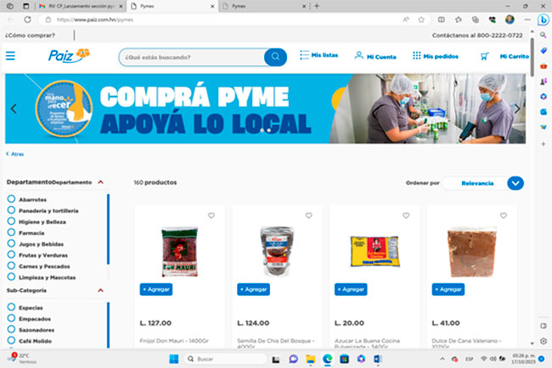Viewport: 552px width, 368px height.
Task: Select the Café Molido sub-category filter
Action: point(12,340)
